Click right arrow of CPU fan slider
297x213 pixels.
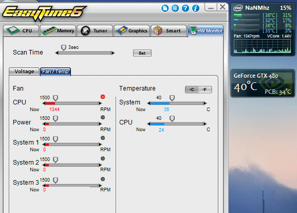(x=100, y=103)
